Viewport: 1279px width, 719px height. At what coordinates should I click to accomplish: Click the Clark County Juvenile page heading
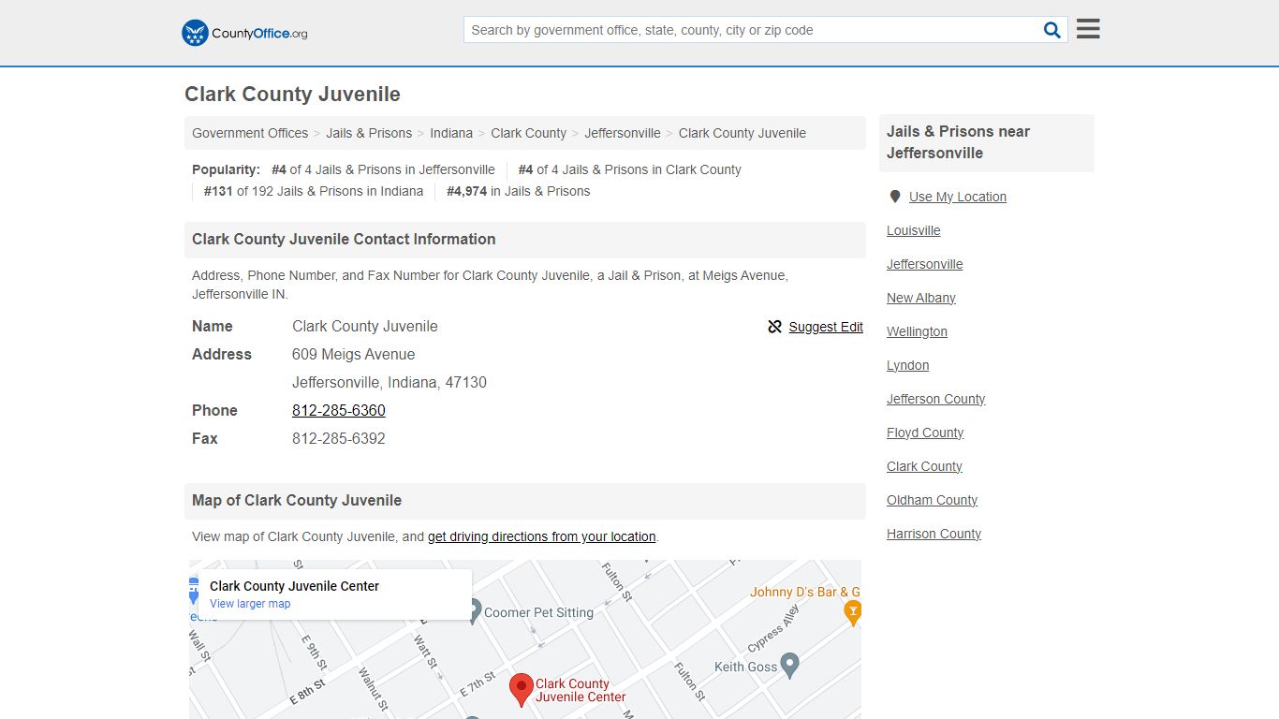(292, 95)
